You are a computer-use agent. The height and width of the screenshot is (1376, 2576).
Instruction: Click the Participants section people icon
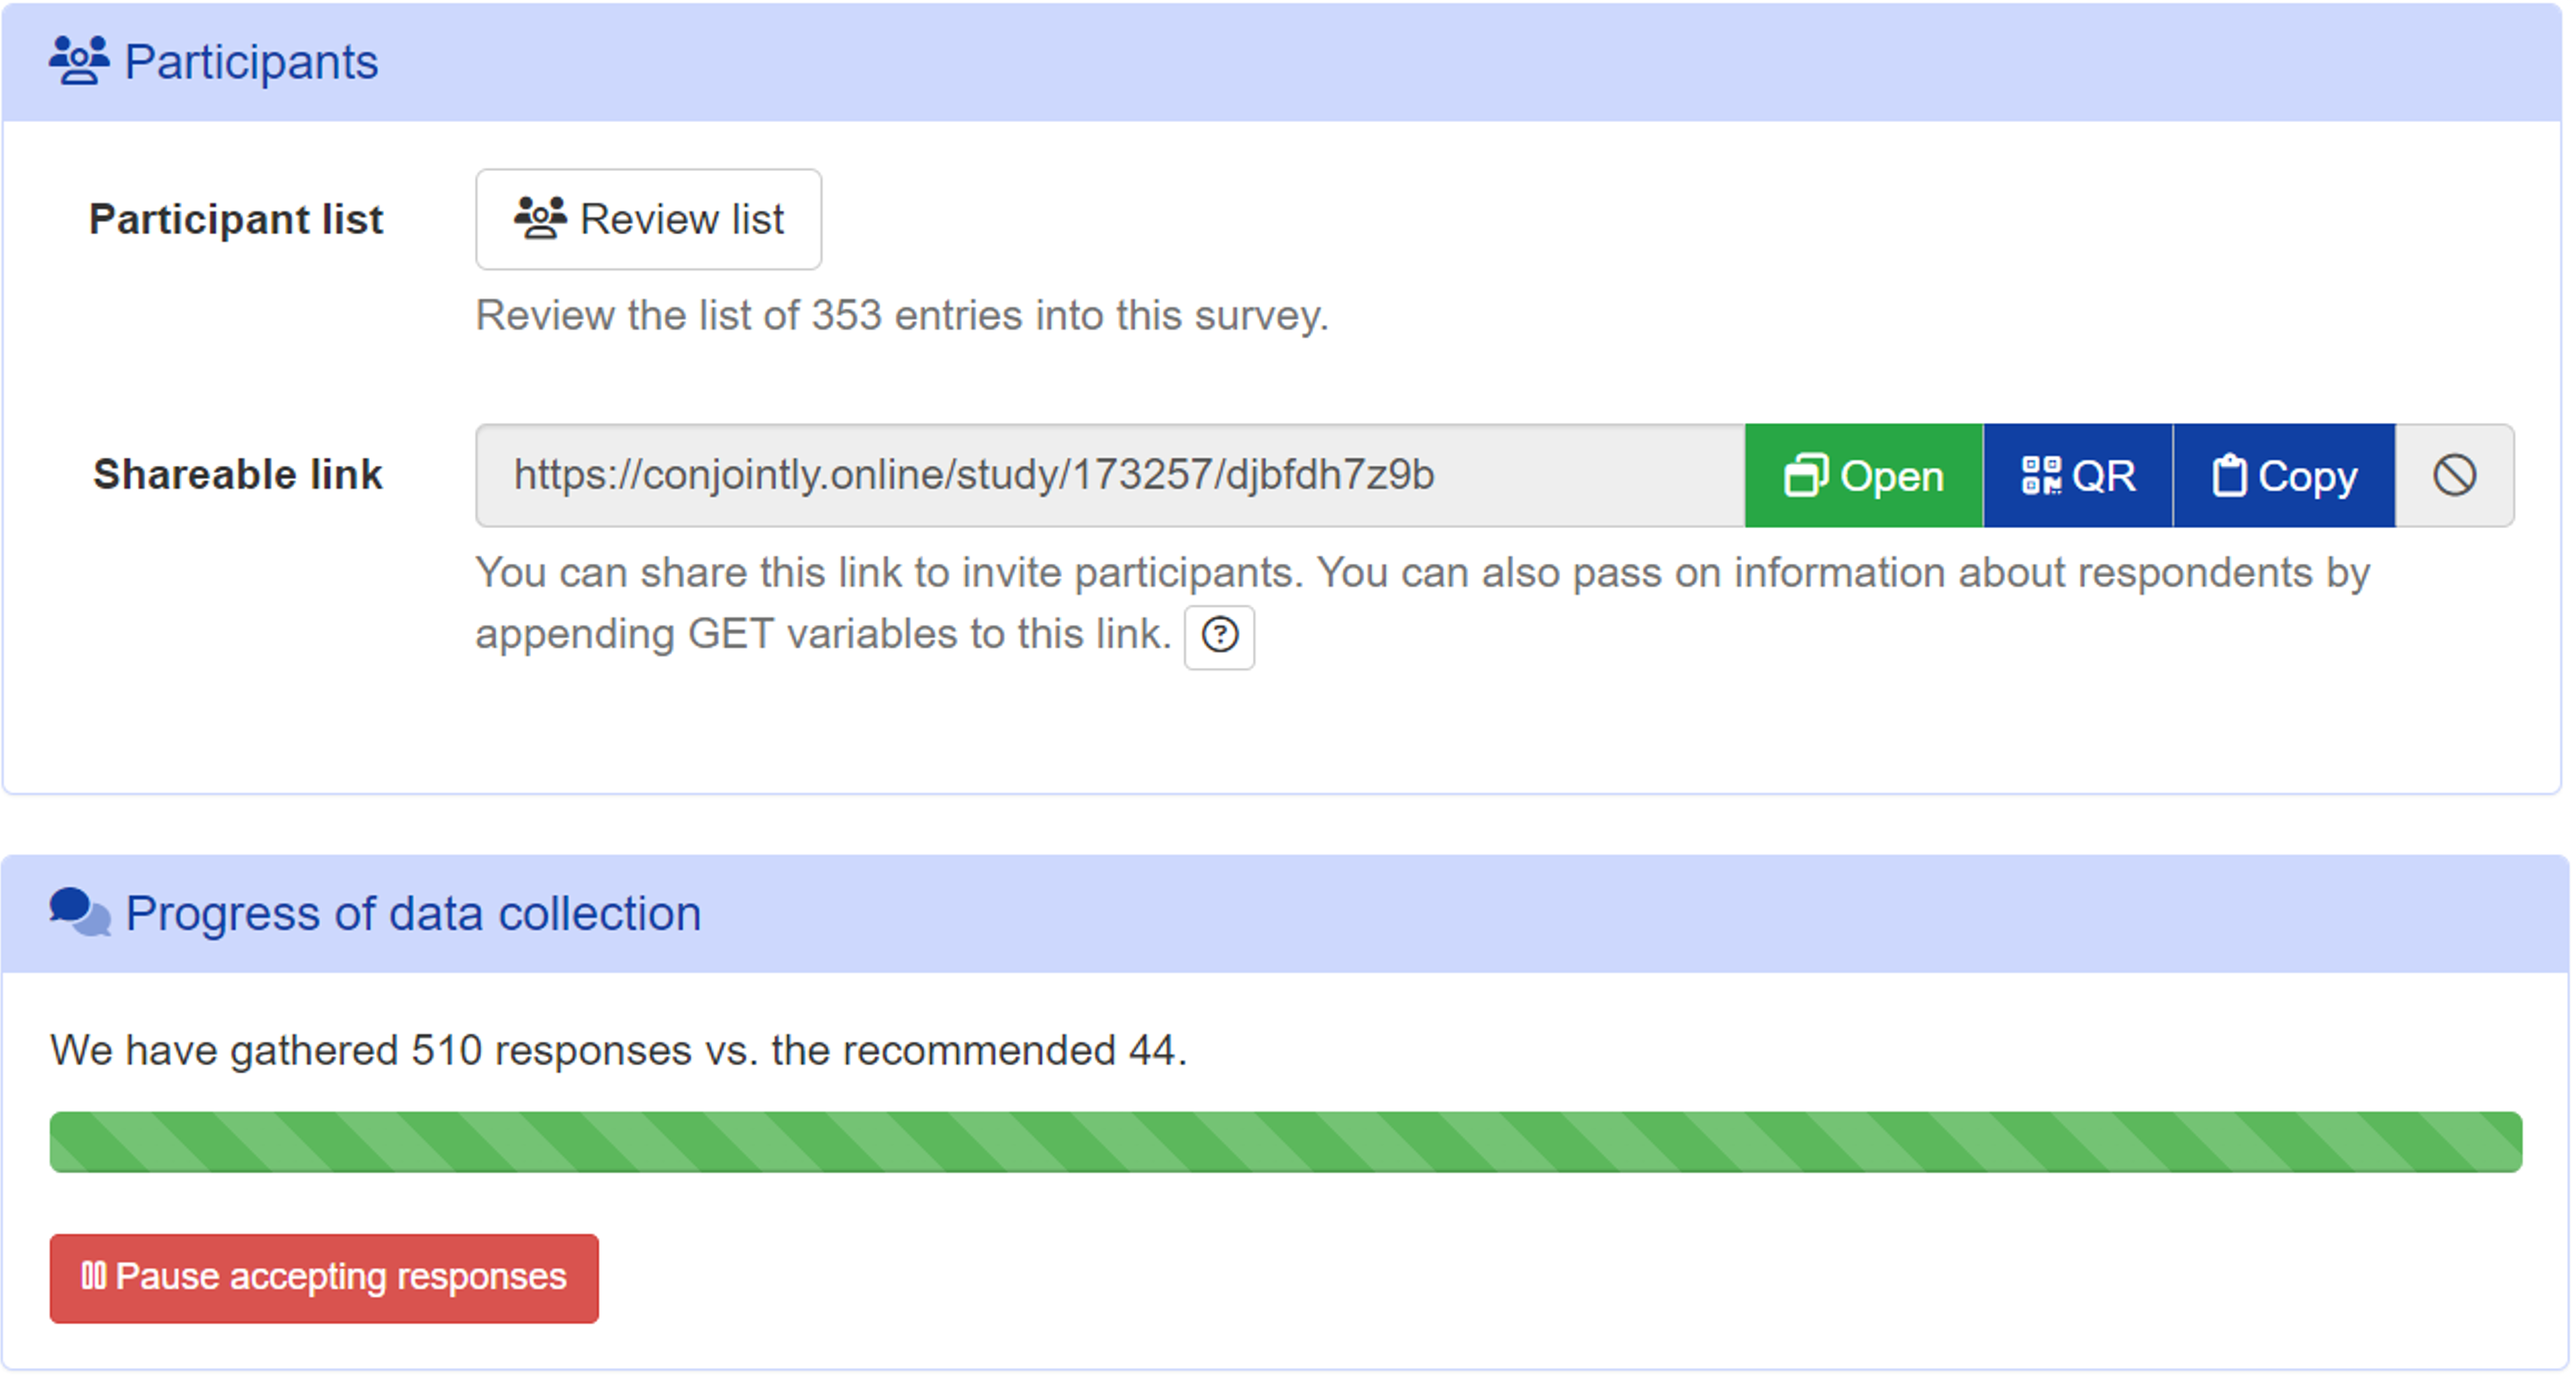79,60
